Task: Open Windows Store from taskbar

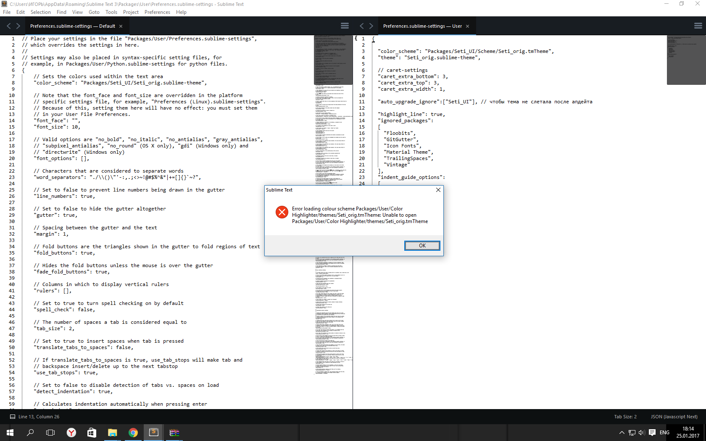Action: (x=92, y=433)
